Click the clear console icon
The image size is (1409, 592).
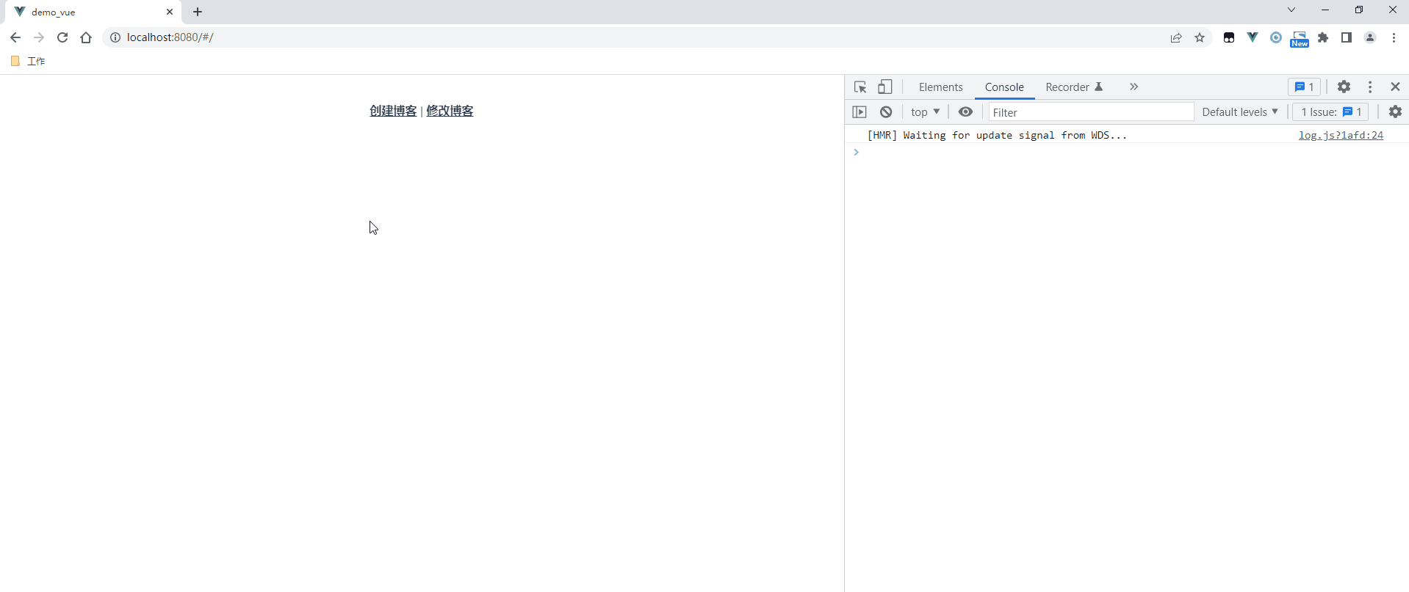coord(886,112)
